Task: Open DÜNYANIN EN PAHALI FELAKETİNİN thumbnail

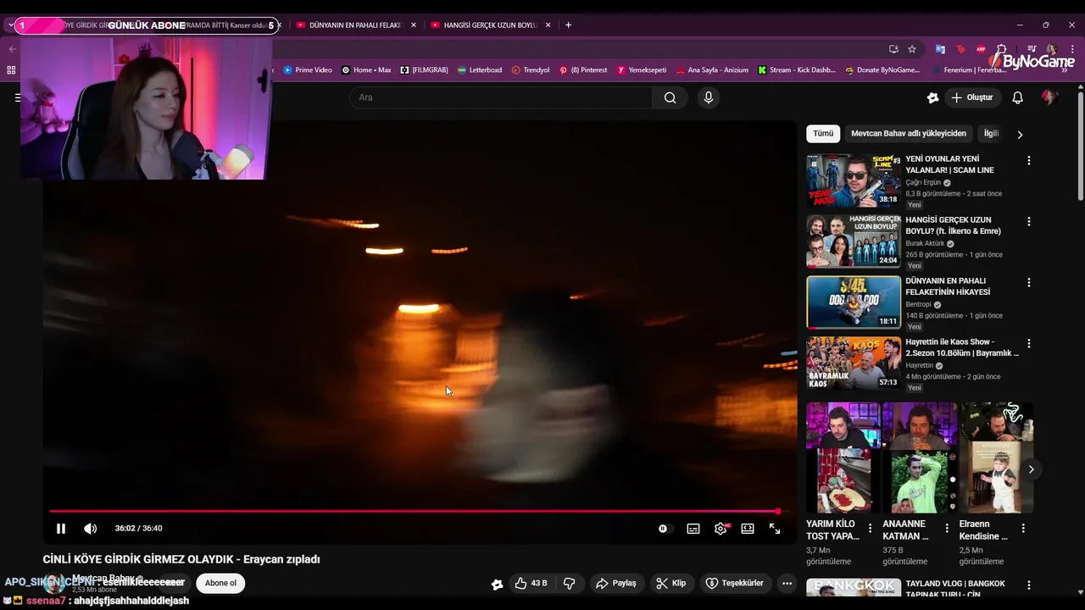Action: (854, 302)
